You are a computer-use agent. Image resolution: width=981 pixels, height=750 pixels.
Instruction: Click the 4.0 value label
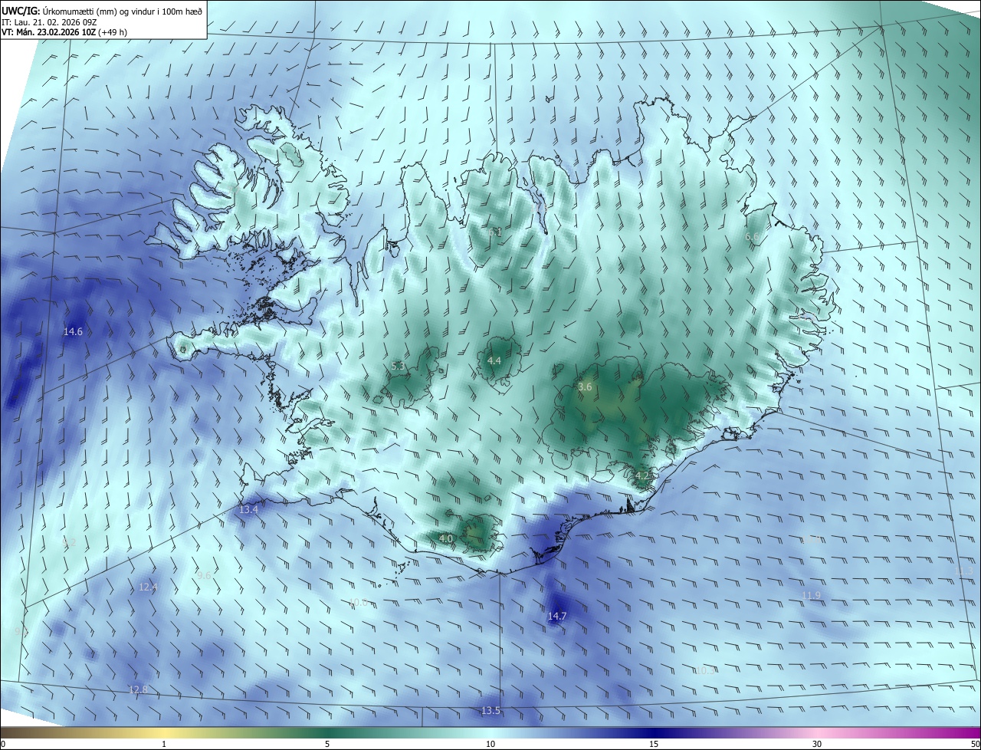point(446,538)
